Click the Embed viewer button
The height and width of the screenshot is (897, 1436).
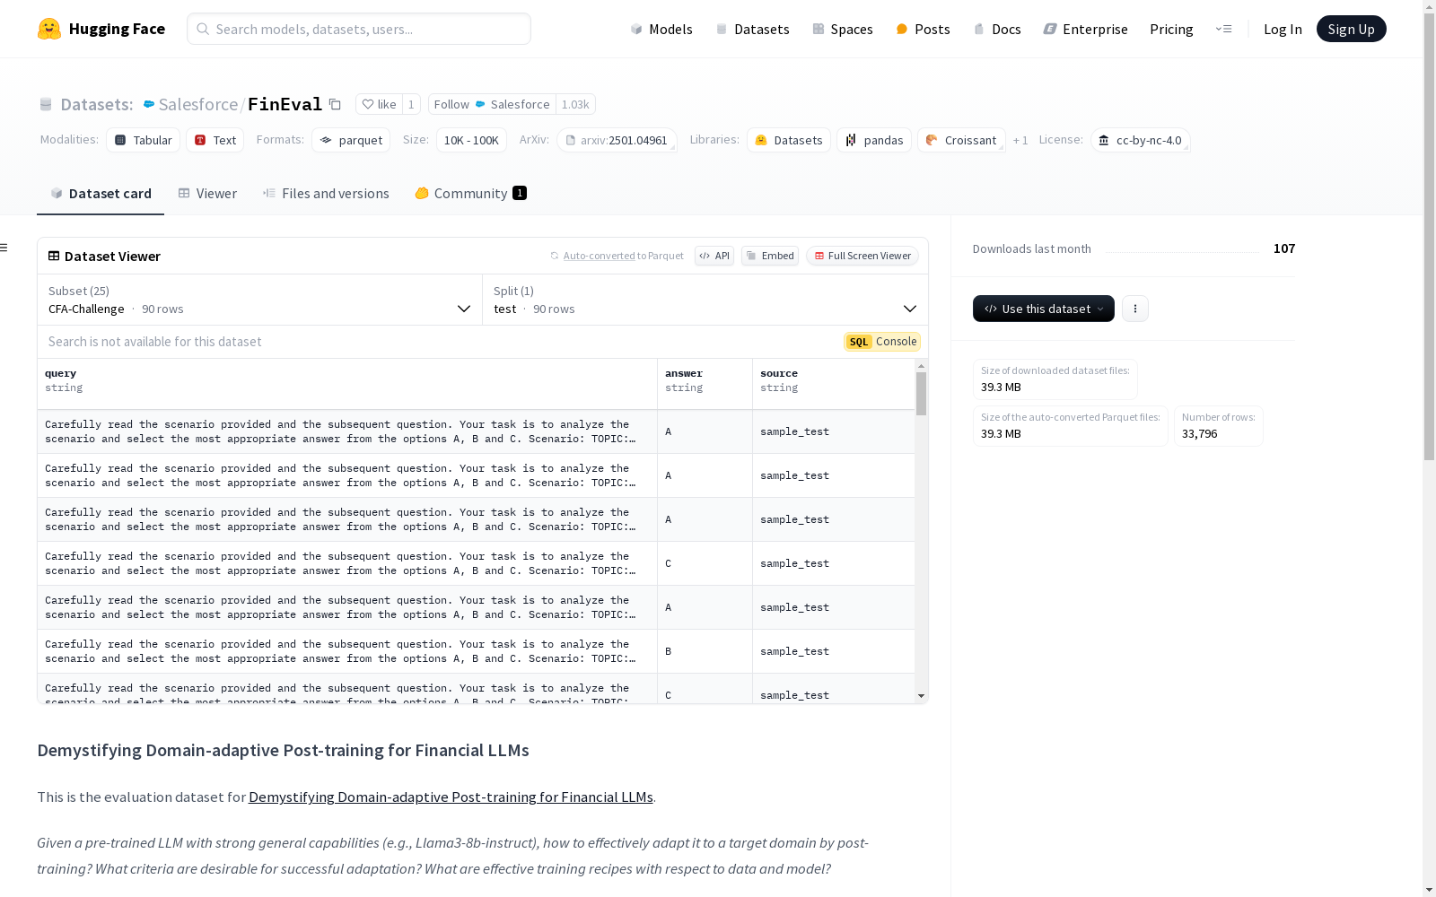pyautogui.click(x=770, y=256)
